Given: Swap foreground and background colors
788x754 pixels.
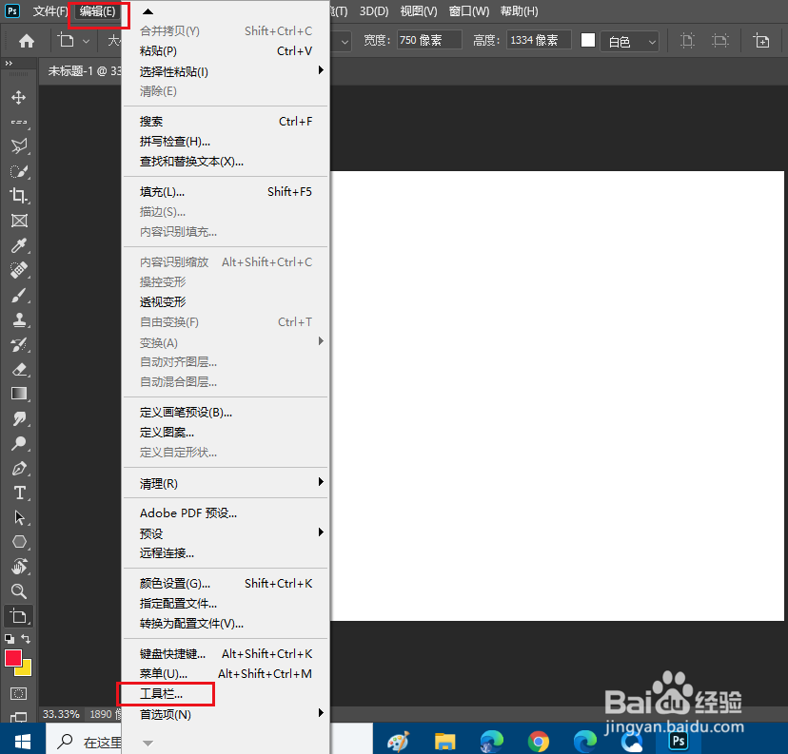Looking at the screenshot, I should coord(26,639).
